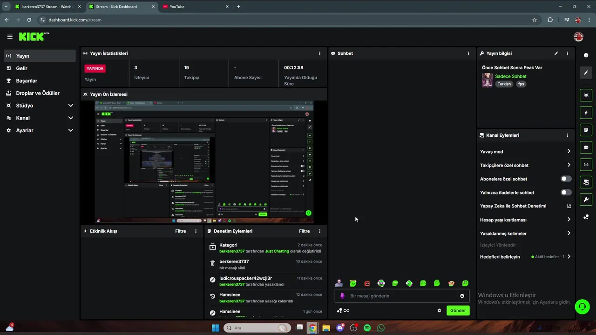Open Hesap yaşı kısıtlaması arrow

coord(569,220)
